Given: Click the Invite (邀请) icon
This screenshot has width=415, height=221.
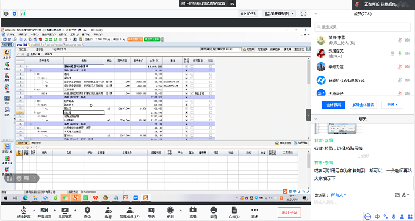Looking at the screenshot, I should point(108,212).
